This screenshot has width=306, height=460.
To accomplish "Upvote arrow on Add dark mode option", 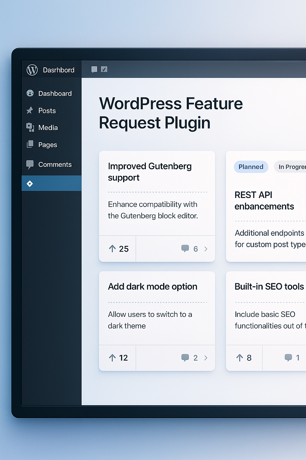I will pyautogui.click(x=112, y=358).
